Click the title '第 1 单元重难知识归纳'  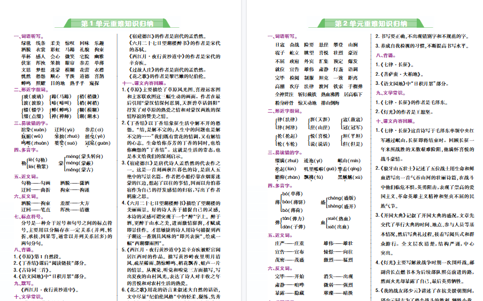pyautogui.click(x=117, y=23)
